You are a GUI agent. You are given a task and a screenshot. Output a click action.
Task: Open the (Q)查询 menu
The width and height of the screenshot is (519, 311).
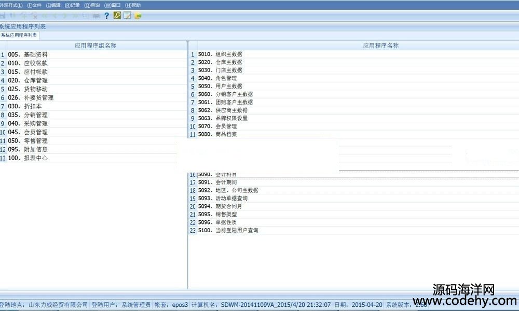92,5
